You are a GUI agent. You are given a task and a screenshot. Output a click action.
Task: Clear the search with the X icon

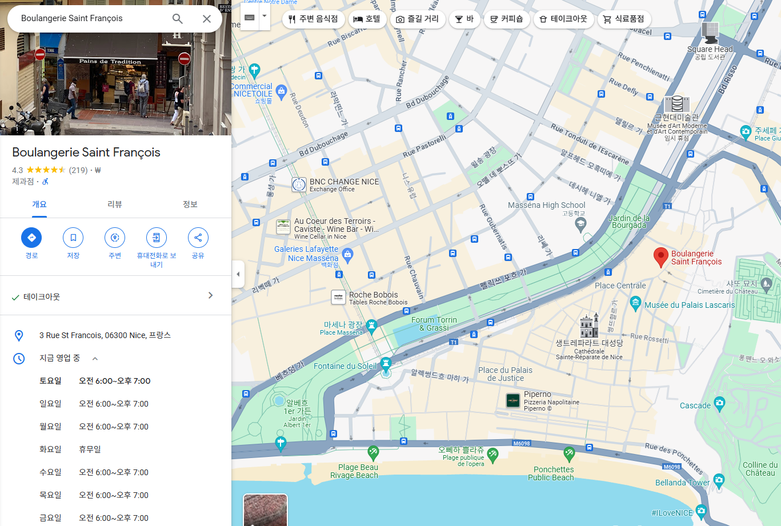click(207, 19)
